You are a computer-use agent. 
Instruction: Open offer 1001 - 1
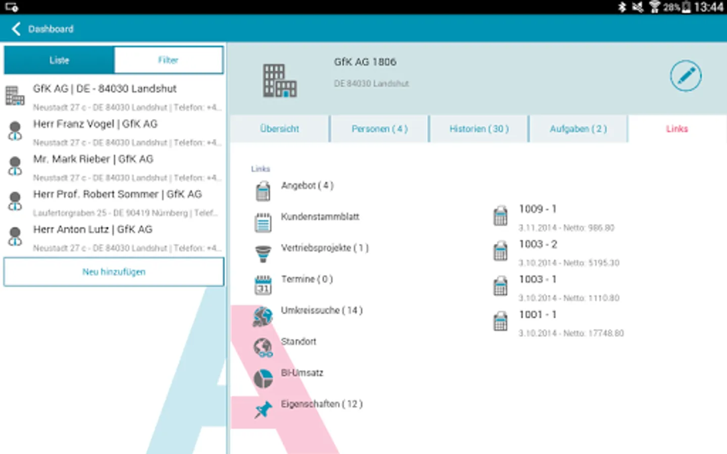coord(571,323)
